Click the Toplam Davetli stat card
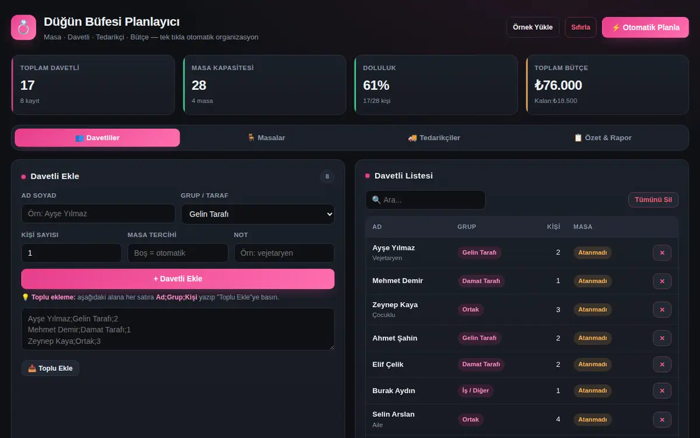This screenshot has height=438, width=700. (93, 85)
